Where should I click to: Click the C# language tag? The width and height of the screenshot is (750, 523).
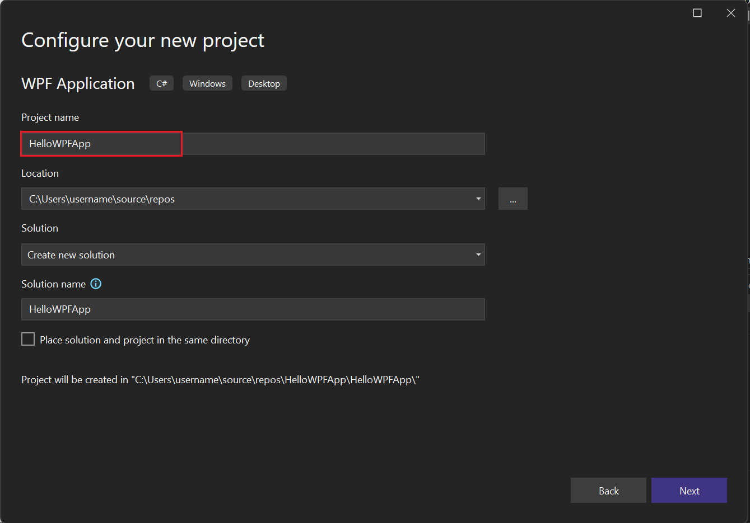click(161, 83)
